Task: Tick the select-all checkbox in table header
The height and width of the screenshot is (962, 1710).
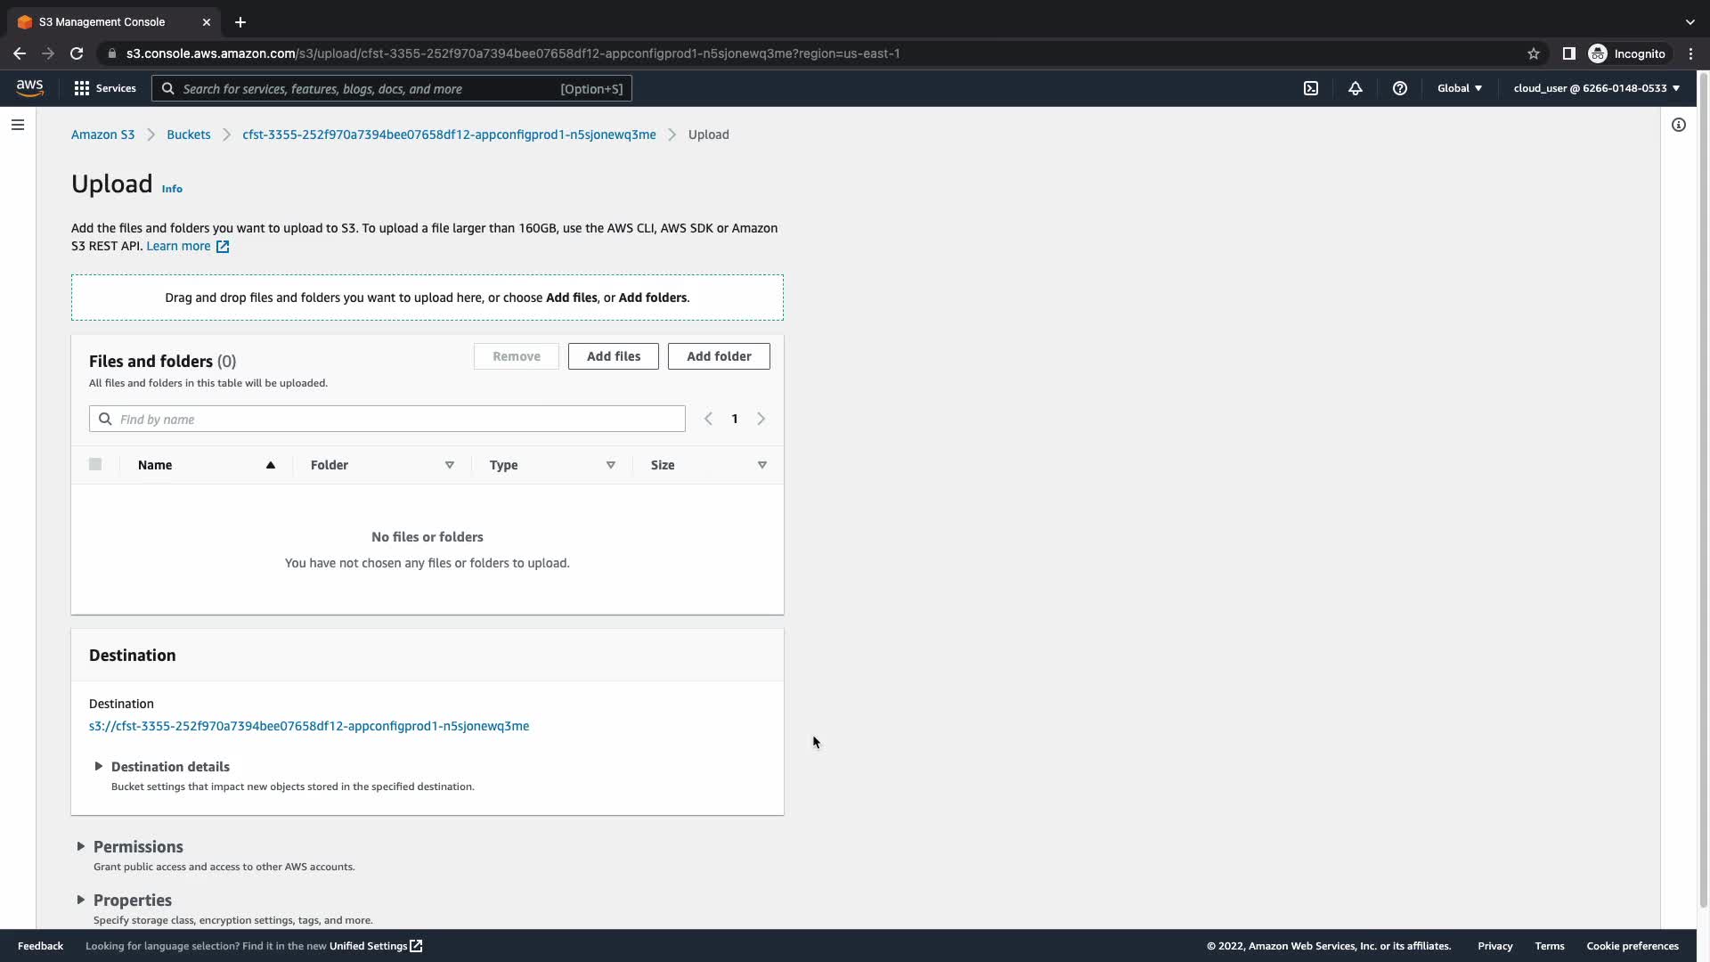Action: coord(95,464)
